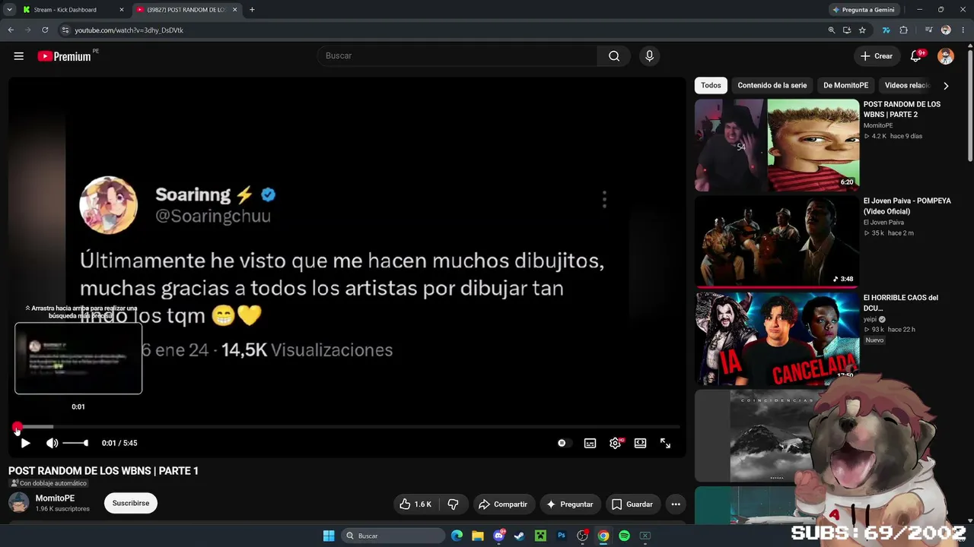Toggle subtitles in the player
Viewport: 974px width, 547px height.
click(590, 443)
